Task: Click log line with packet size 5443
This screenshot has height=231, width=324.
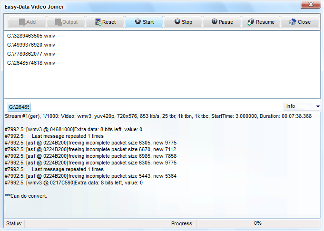Action: tap(90, 176)
